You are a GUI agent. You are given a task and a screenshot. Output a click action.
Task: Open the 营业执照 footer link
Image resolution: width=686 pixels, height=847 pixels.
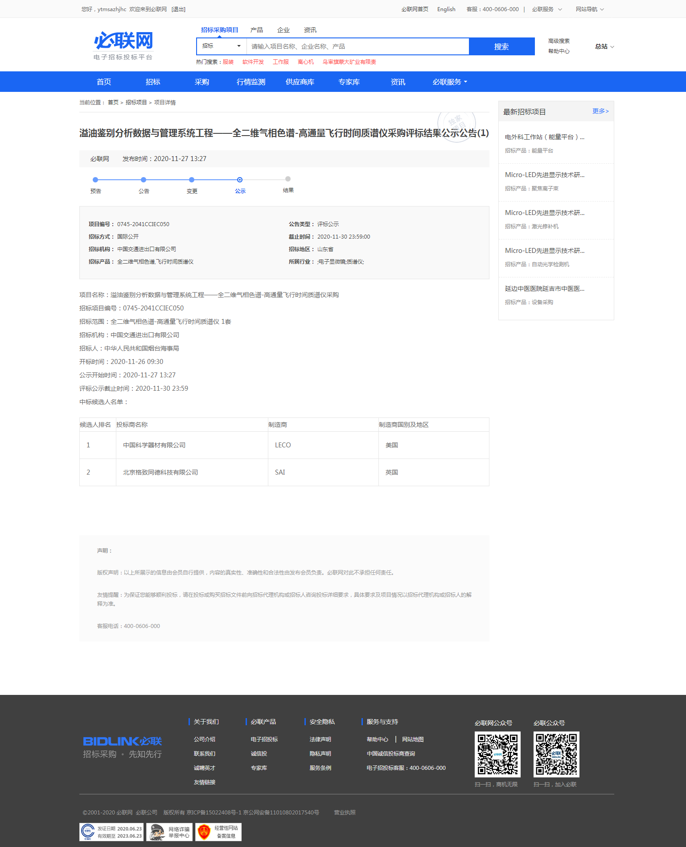[x=345, y=812]
